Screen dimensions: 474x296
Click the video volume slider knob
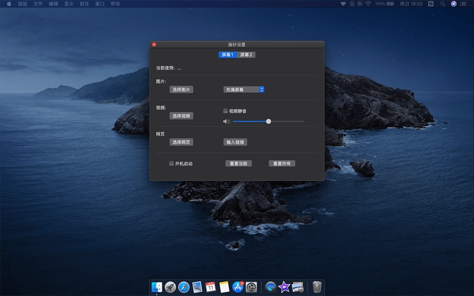coord(268,121)
